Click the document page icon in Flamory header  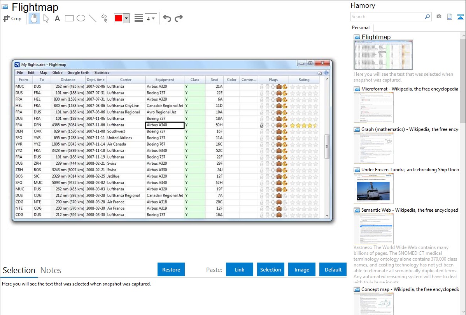(x=450, y=17)
